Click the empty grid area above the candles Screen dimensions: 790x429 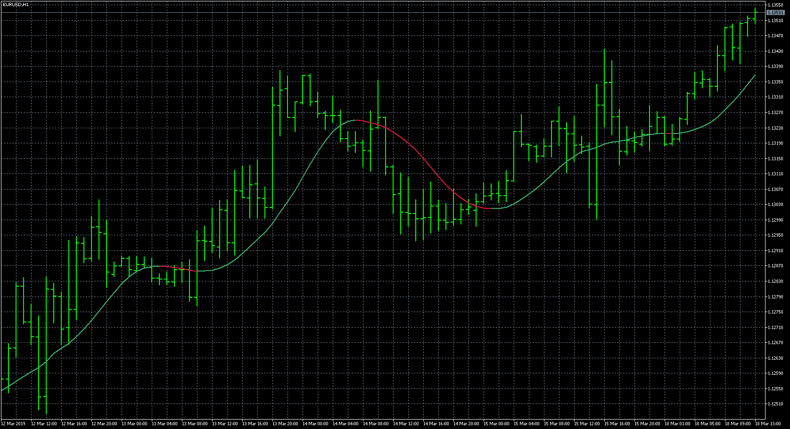click(165, 47)
